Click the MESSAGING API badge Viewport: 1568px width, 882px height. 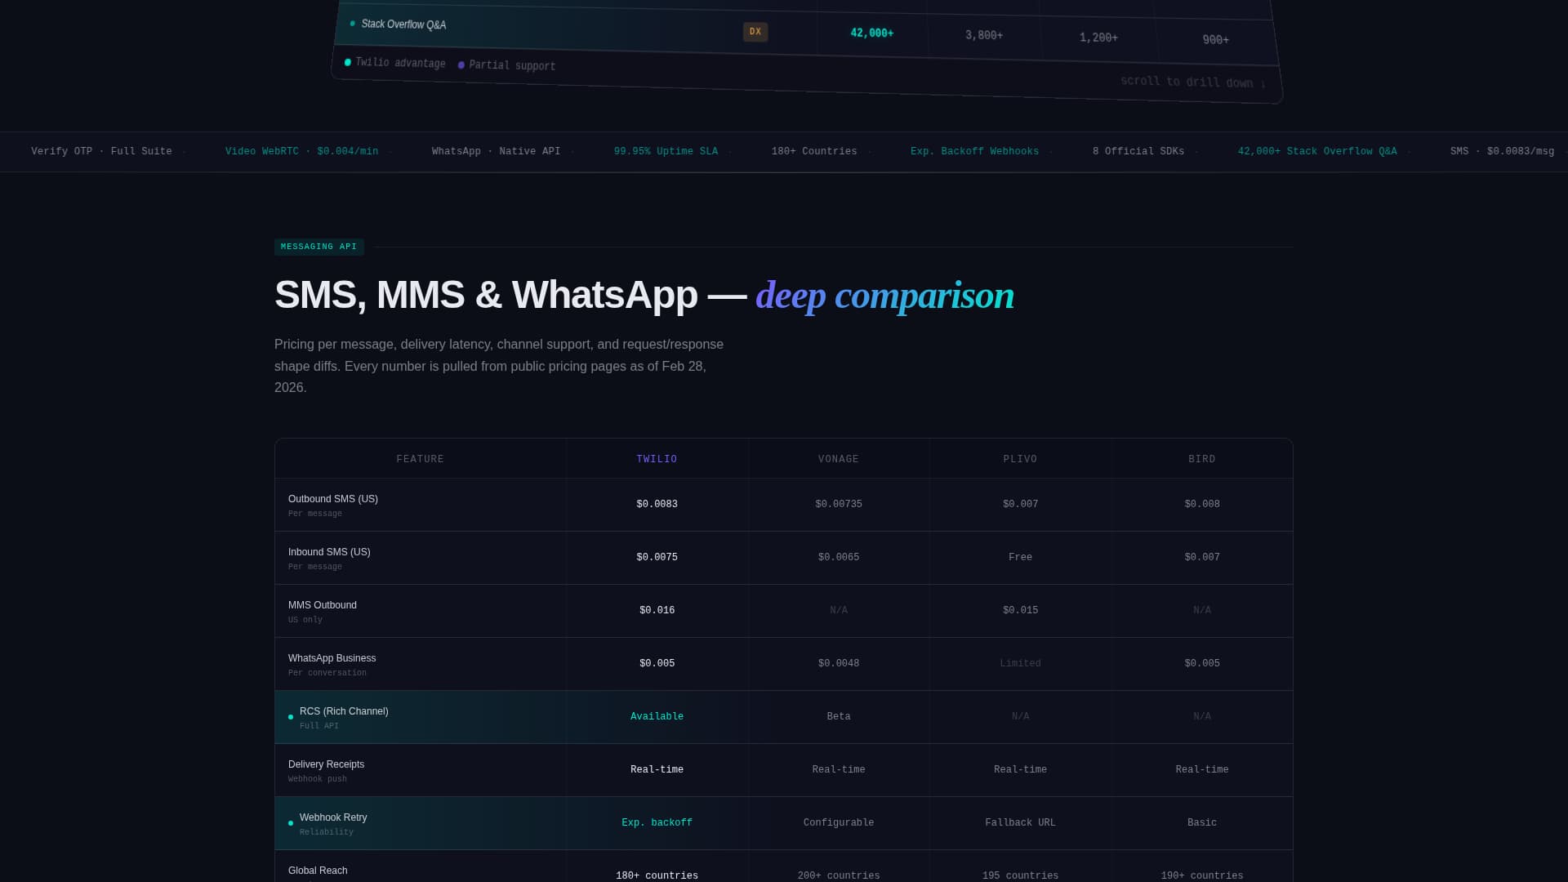coord(318,247)
